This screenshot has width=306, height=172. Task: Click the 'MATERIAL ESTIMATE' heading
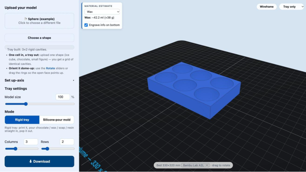[x=98, y=6]
